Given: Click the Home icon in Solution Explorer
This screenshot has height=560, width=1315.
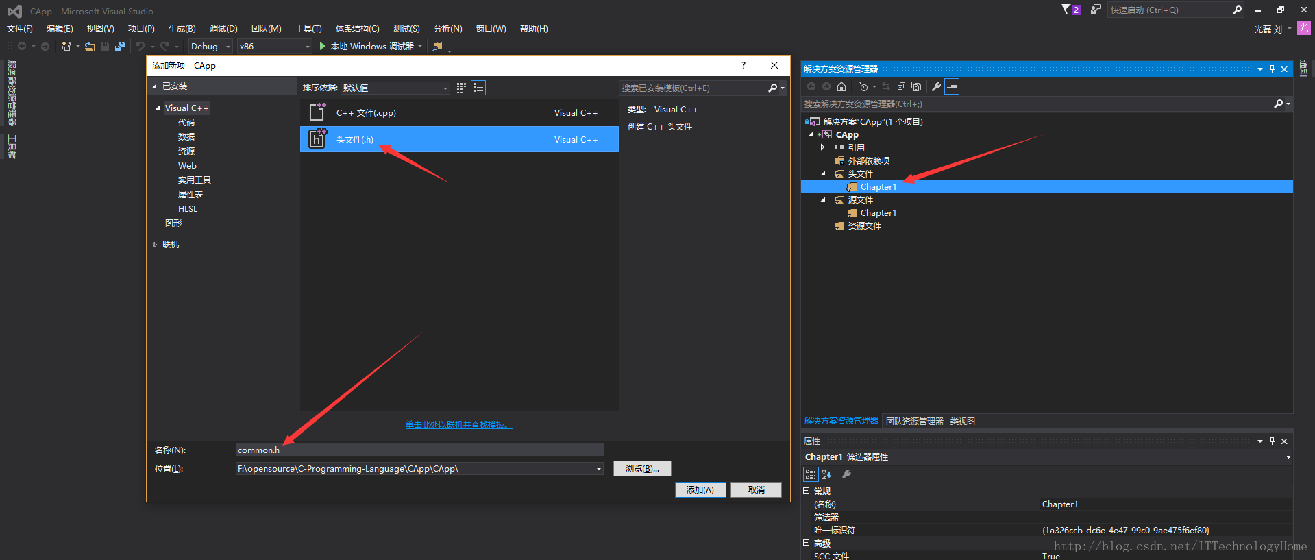Looking at the screenshot, I should click(x=841, y=86).
